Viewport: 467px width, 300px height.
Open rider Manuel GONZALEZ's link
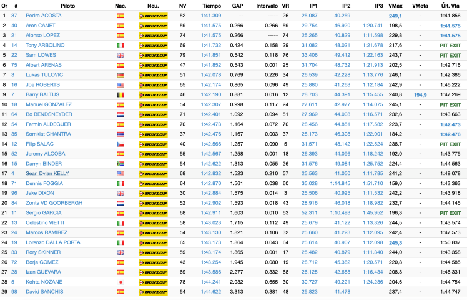[x=49, y=104]
